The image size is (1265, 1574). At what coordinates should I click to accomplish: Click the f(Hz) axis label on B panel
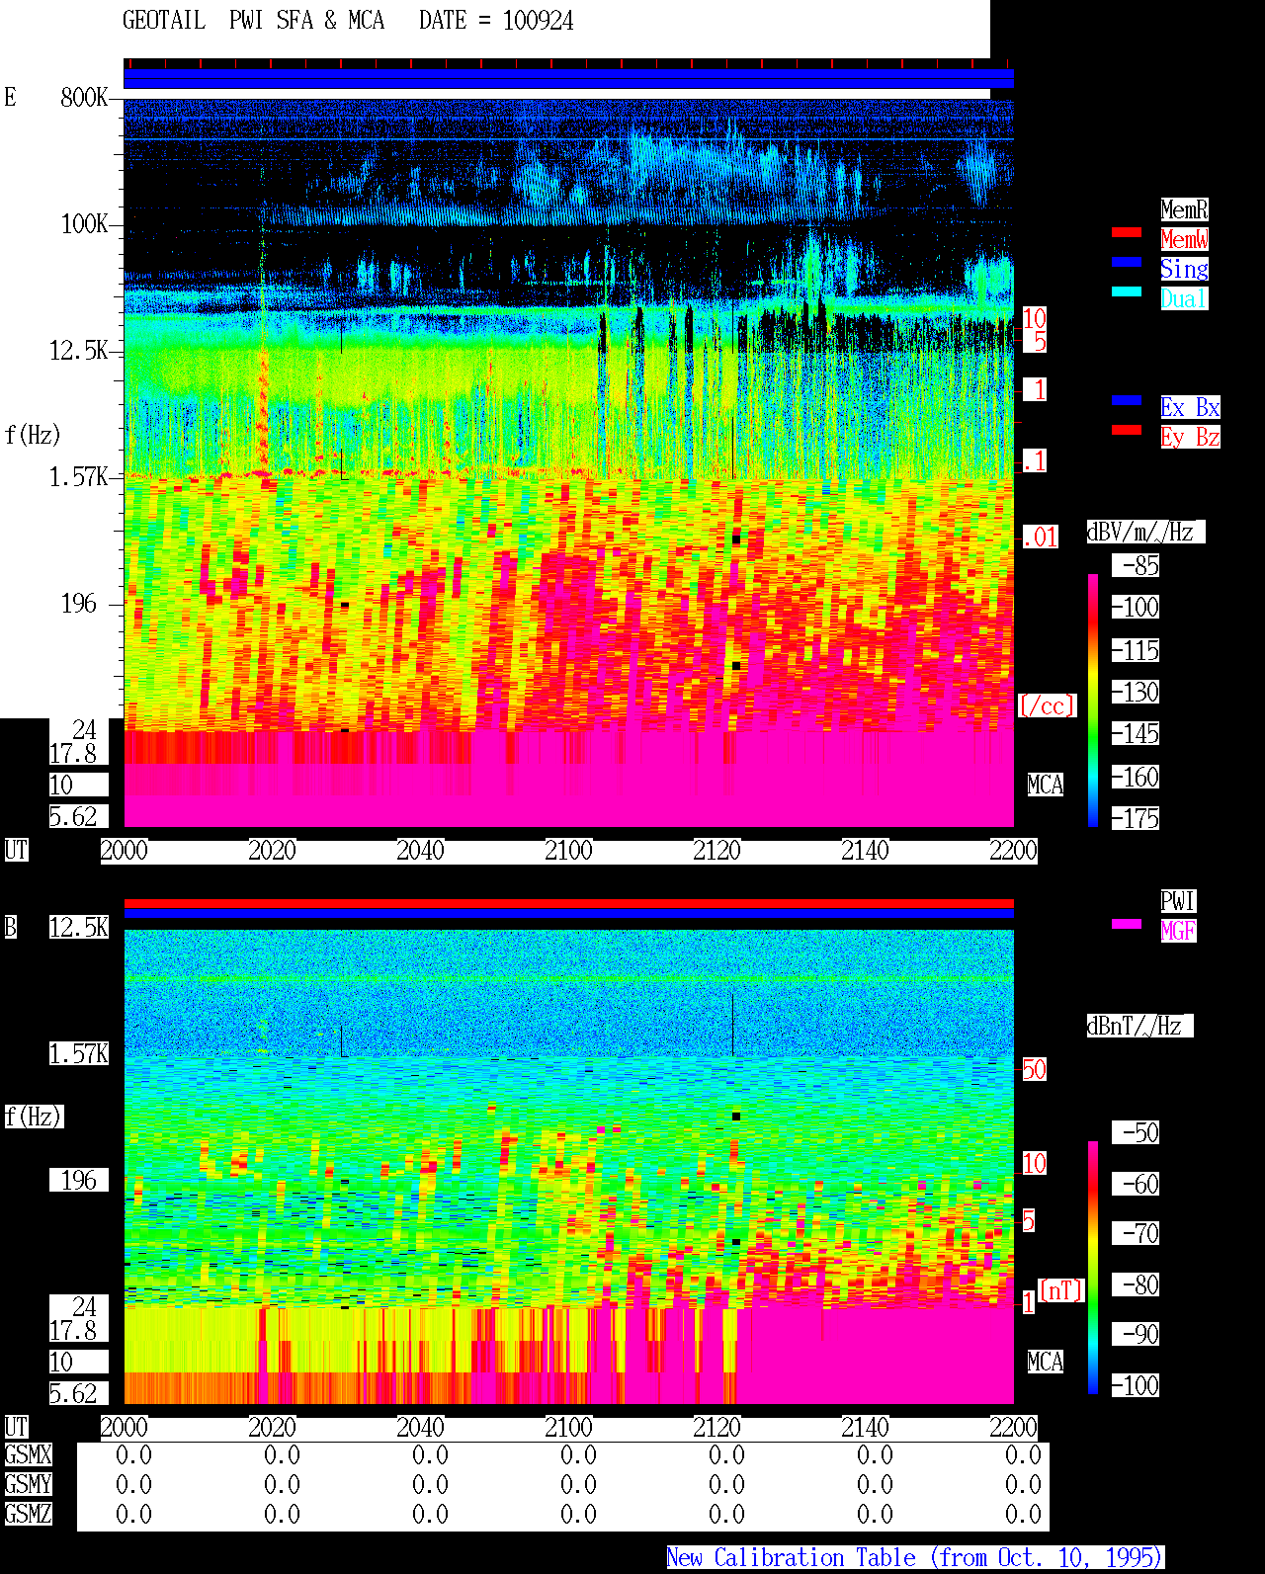click(33, 1117)
